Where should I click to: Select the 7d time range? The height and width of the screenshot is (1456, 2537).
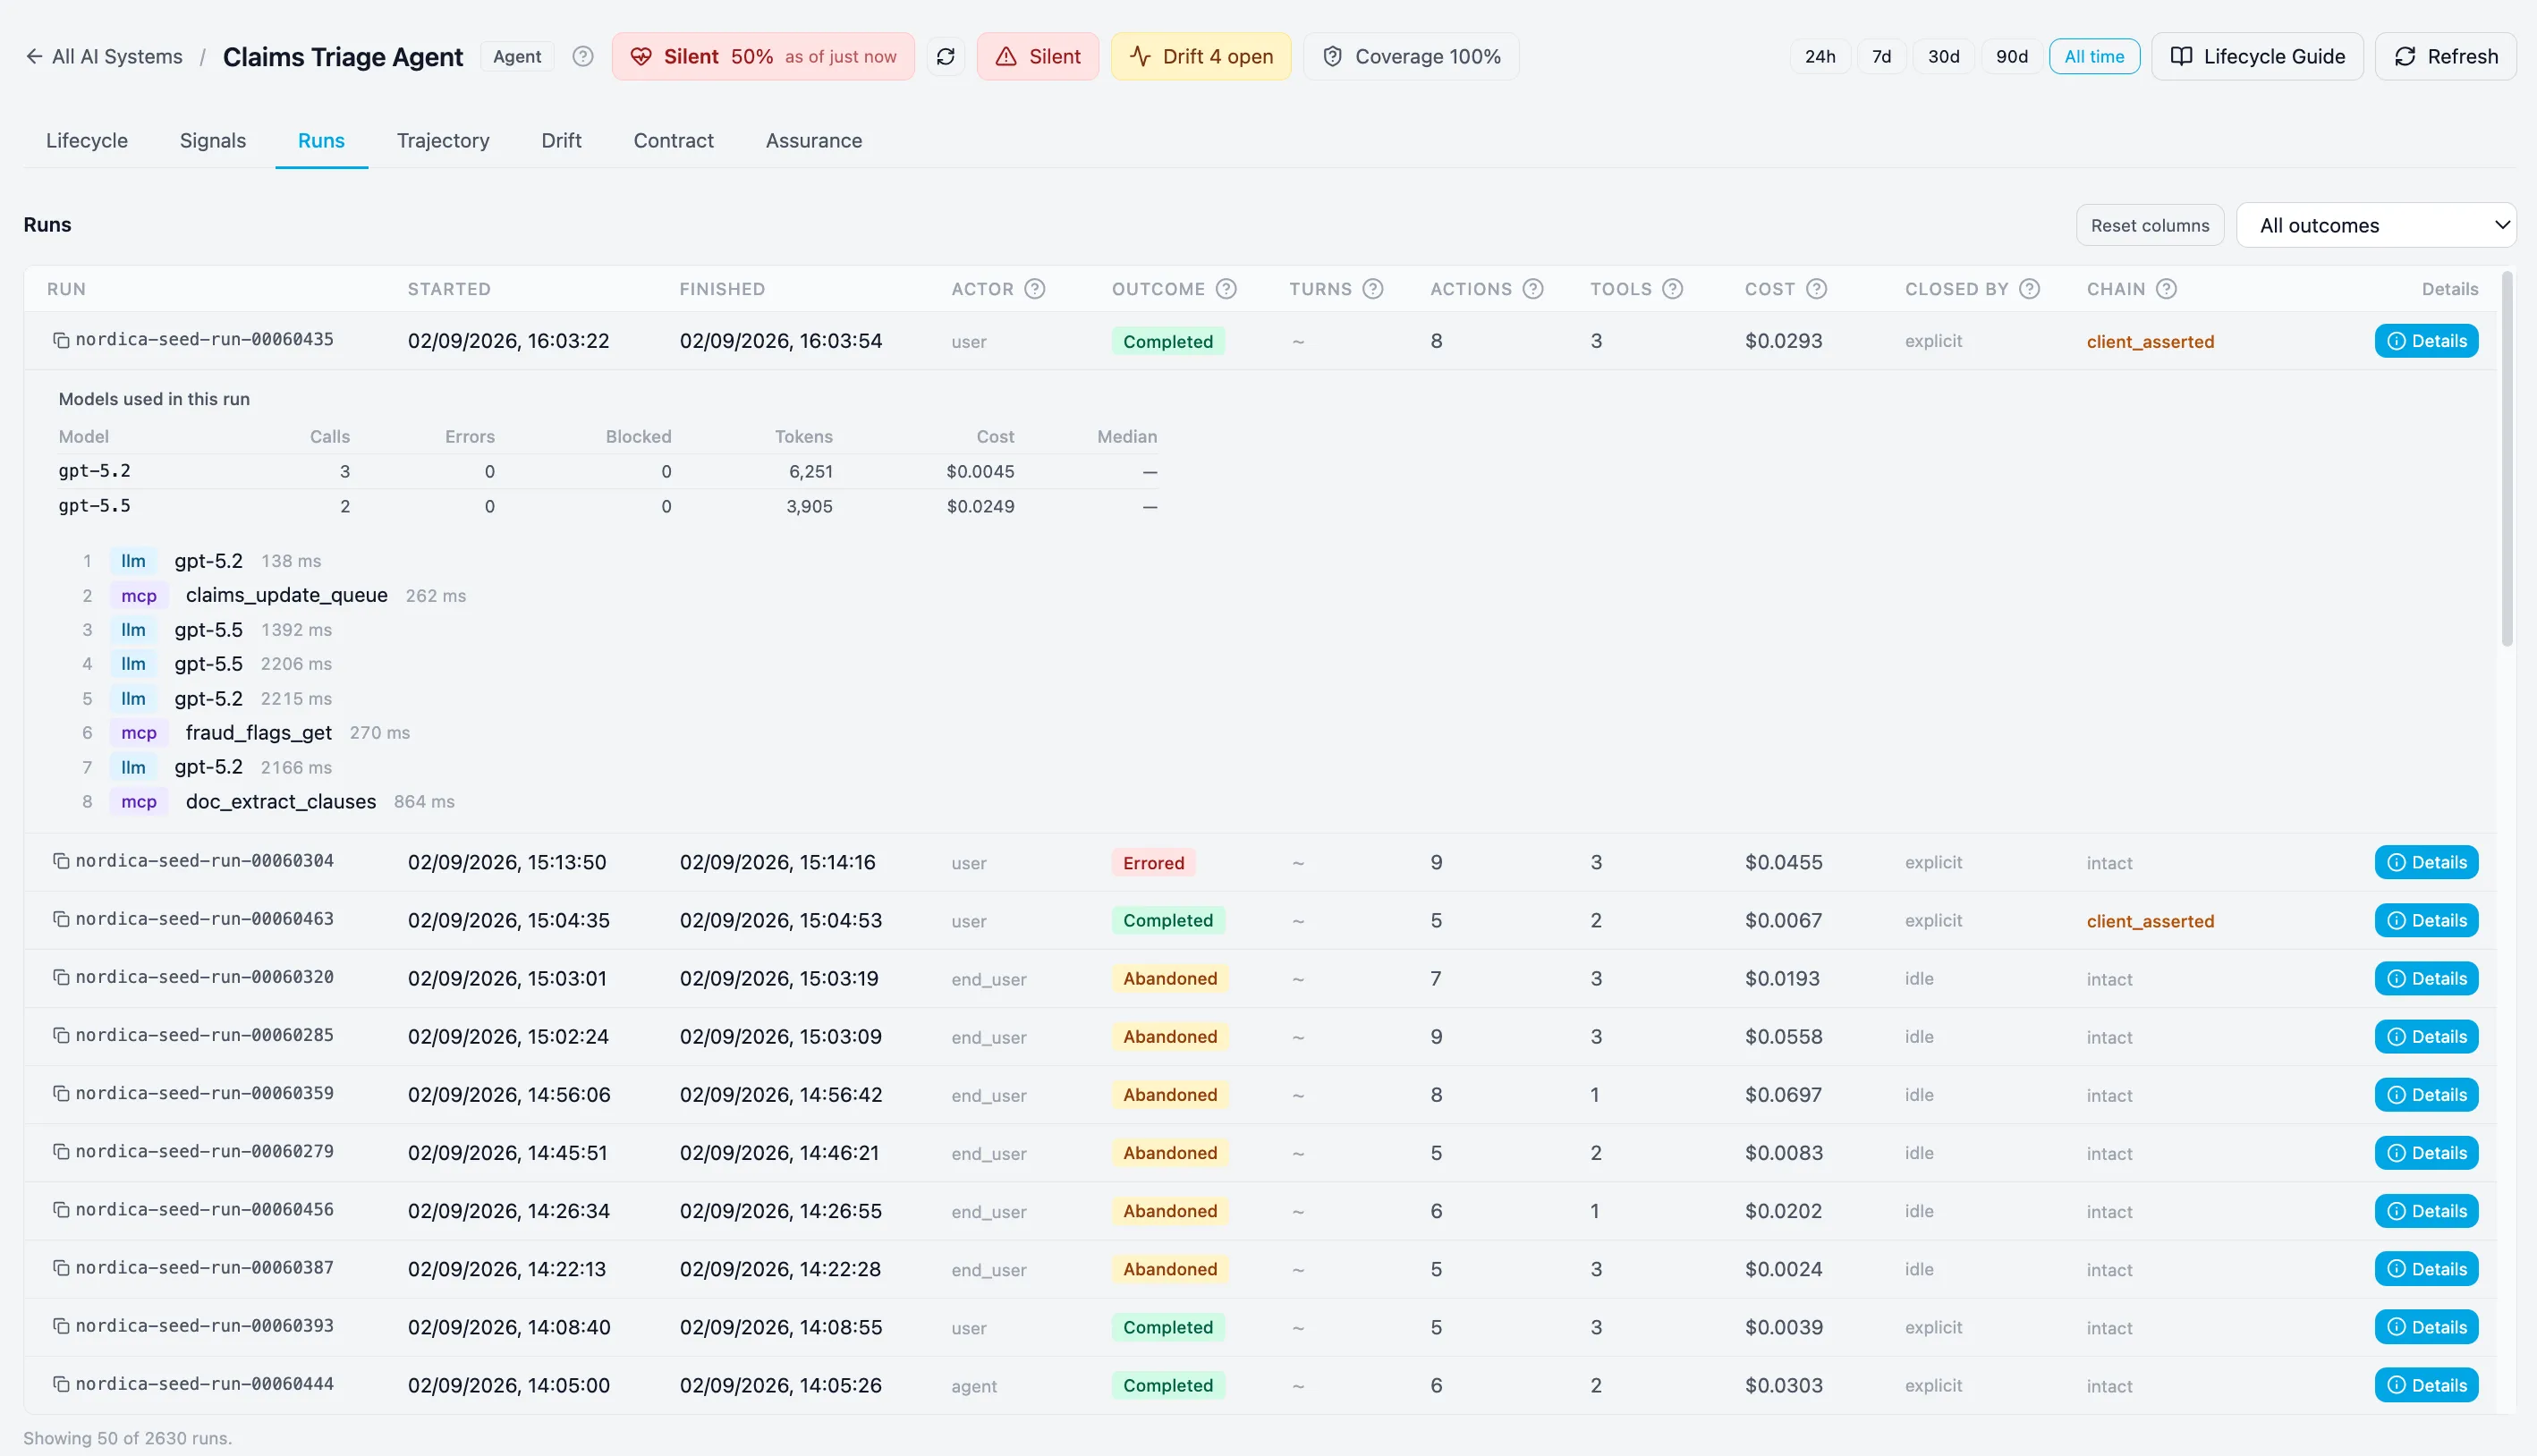[x=1881, y=56]
